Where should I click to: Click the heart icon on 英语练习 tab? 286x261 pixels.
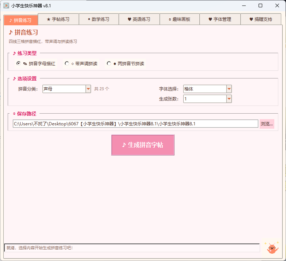(x=129, y=19)
